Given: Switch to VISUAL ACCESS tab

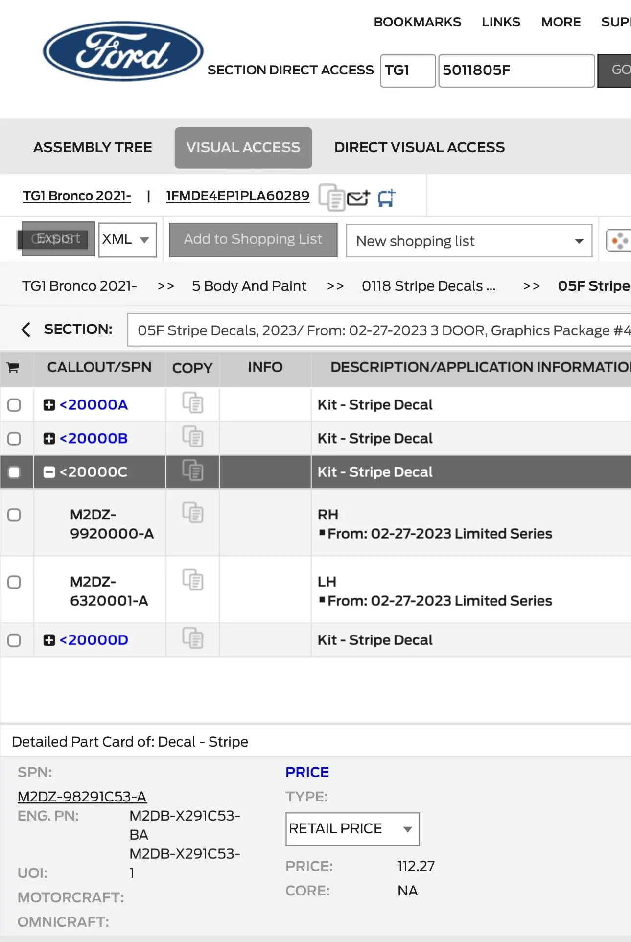Looking at the screenshot, I should pyautogui.click(x=243, y=147).
